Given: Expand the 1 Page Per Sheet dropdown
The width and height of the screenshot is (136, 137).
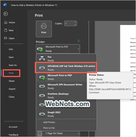Looking at the screenshot, I should tap(58, 133).
